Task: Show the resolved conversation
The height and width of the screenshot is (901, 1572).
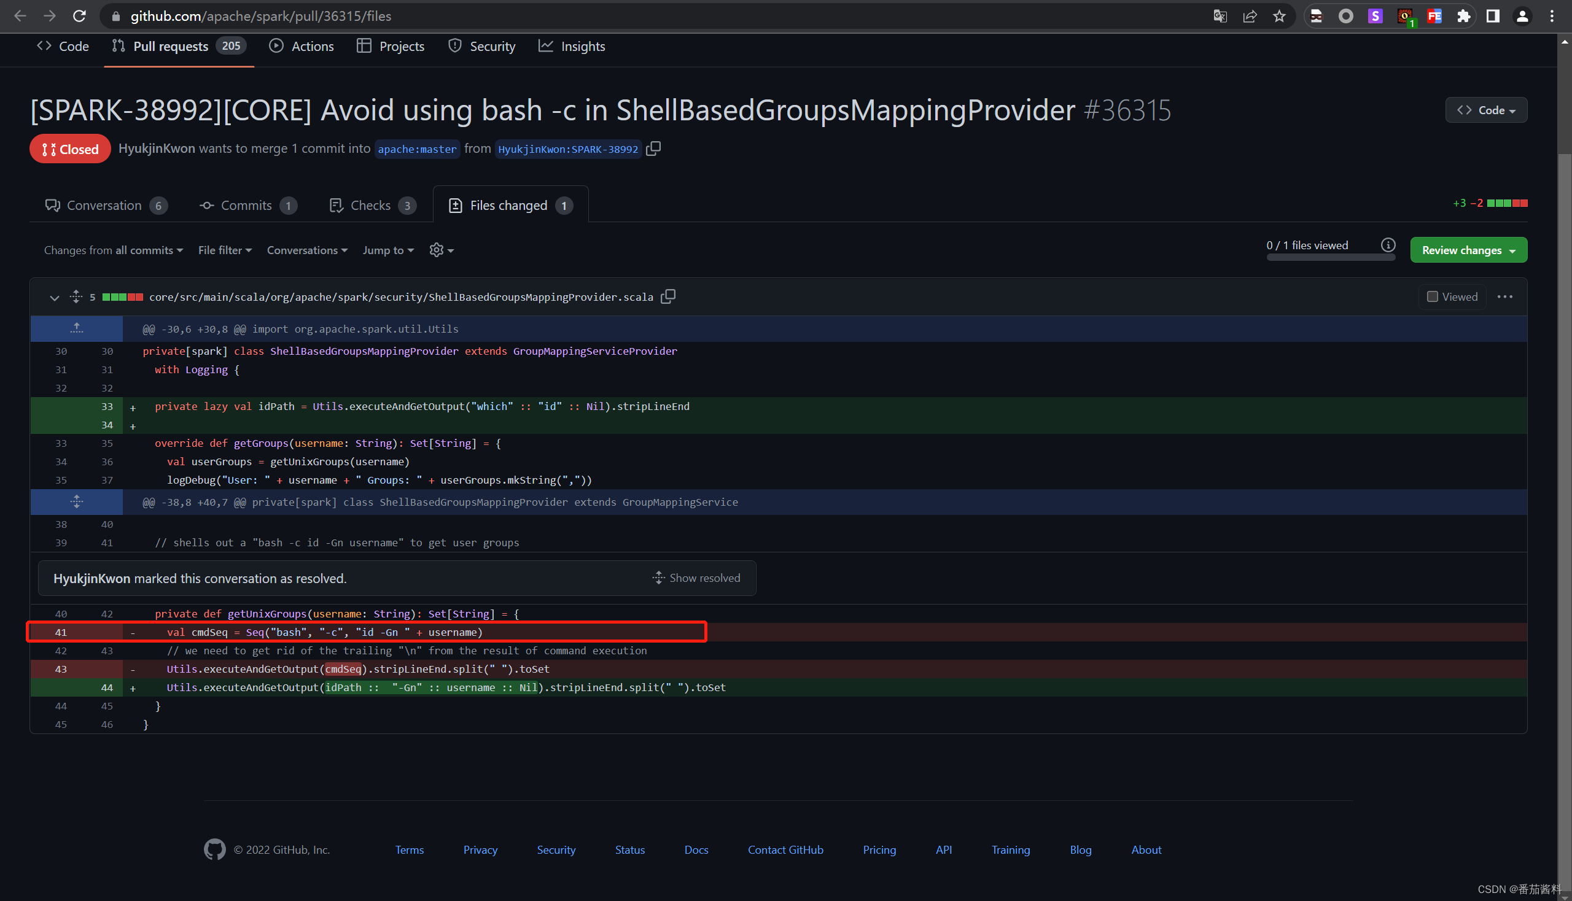Action: [696, 578]
